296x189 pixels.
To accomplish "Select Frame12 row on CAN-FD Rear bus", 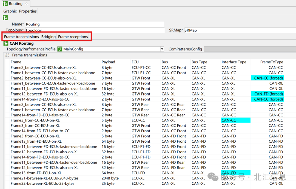I will 145,168.
